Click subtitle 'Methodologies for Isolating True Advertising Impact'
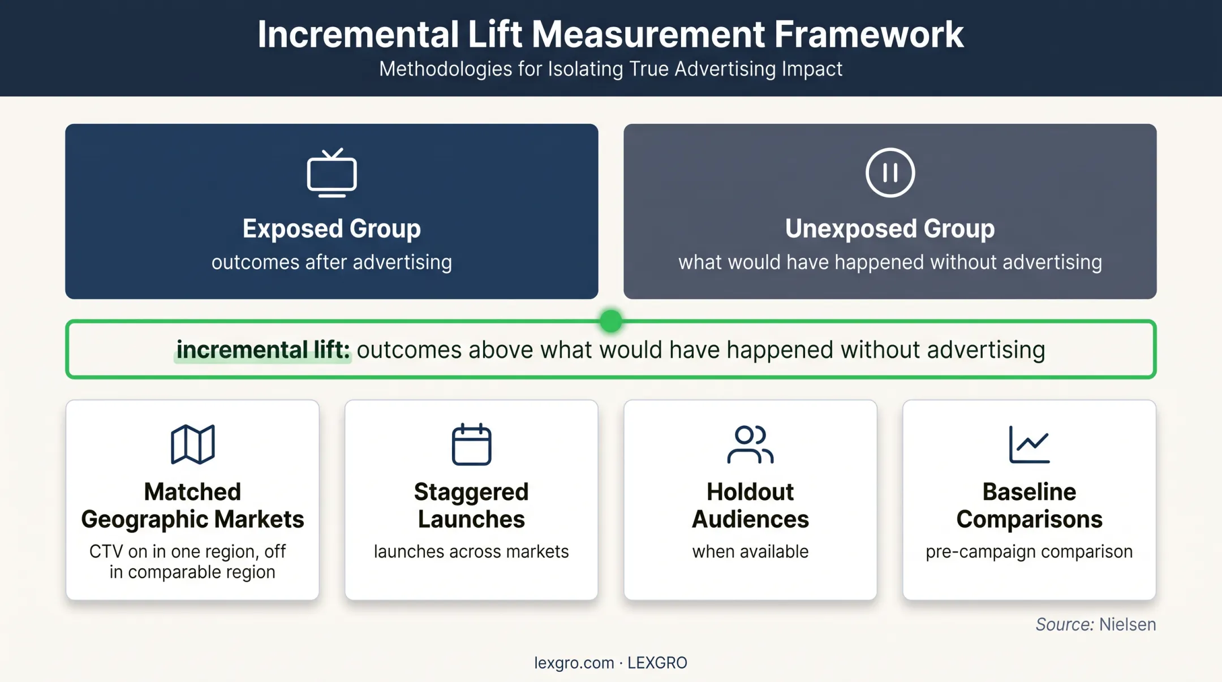The height and width of the screenshot is (682, 1222). [x=610, y=69]
